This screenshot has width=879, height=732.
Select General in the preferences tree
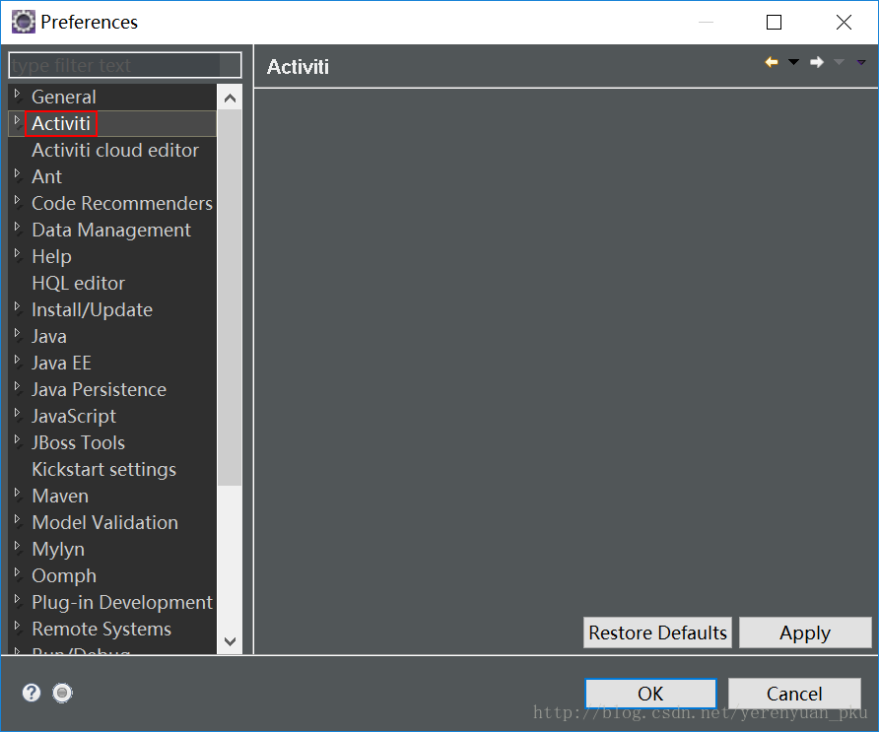pyautogui.click(x=64, y=97)
